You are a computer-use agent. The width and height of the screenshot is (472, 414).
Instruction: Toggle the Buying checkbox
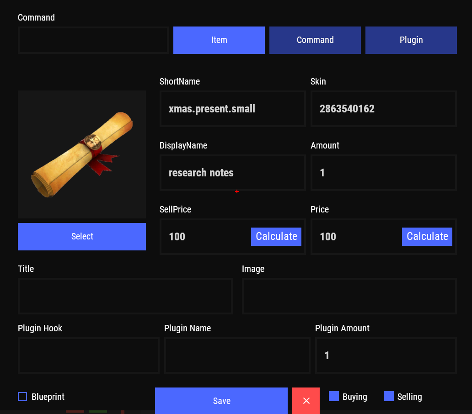coord(334,397)
